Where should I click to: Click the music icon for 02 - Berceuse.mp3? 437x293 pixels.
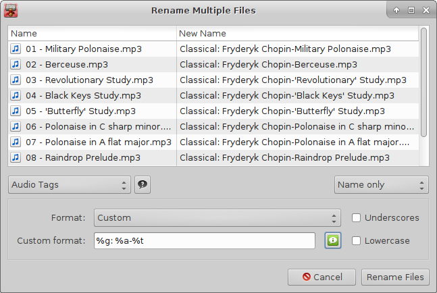click(x=16, y=64)
